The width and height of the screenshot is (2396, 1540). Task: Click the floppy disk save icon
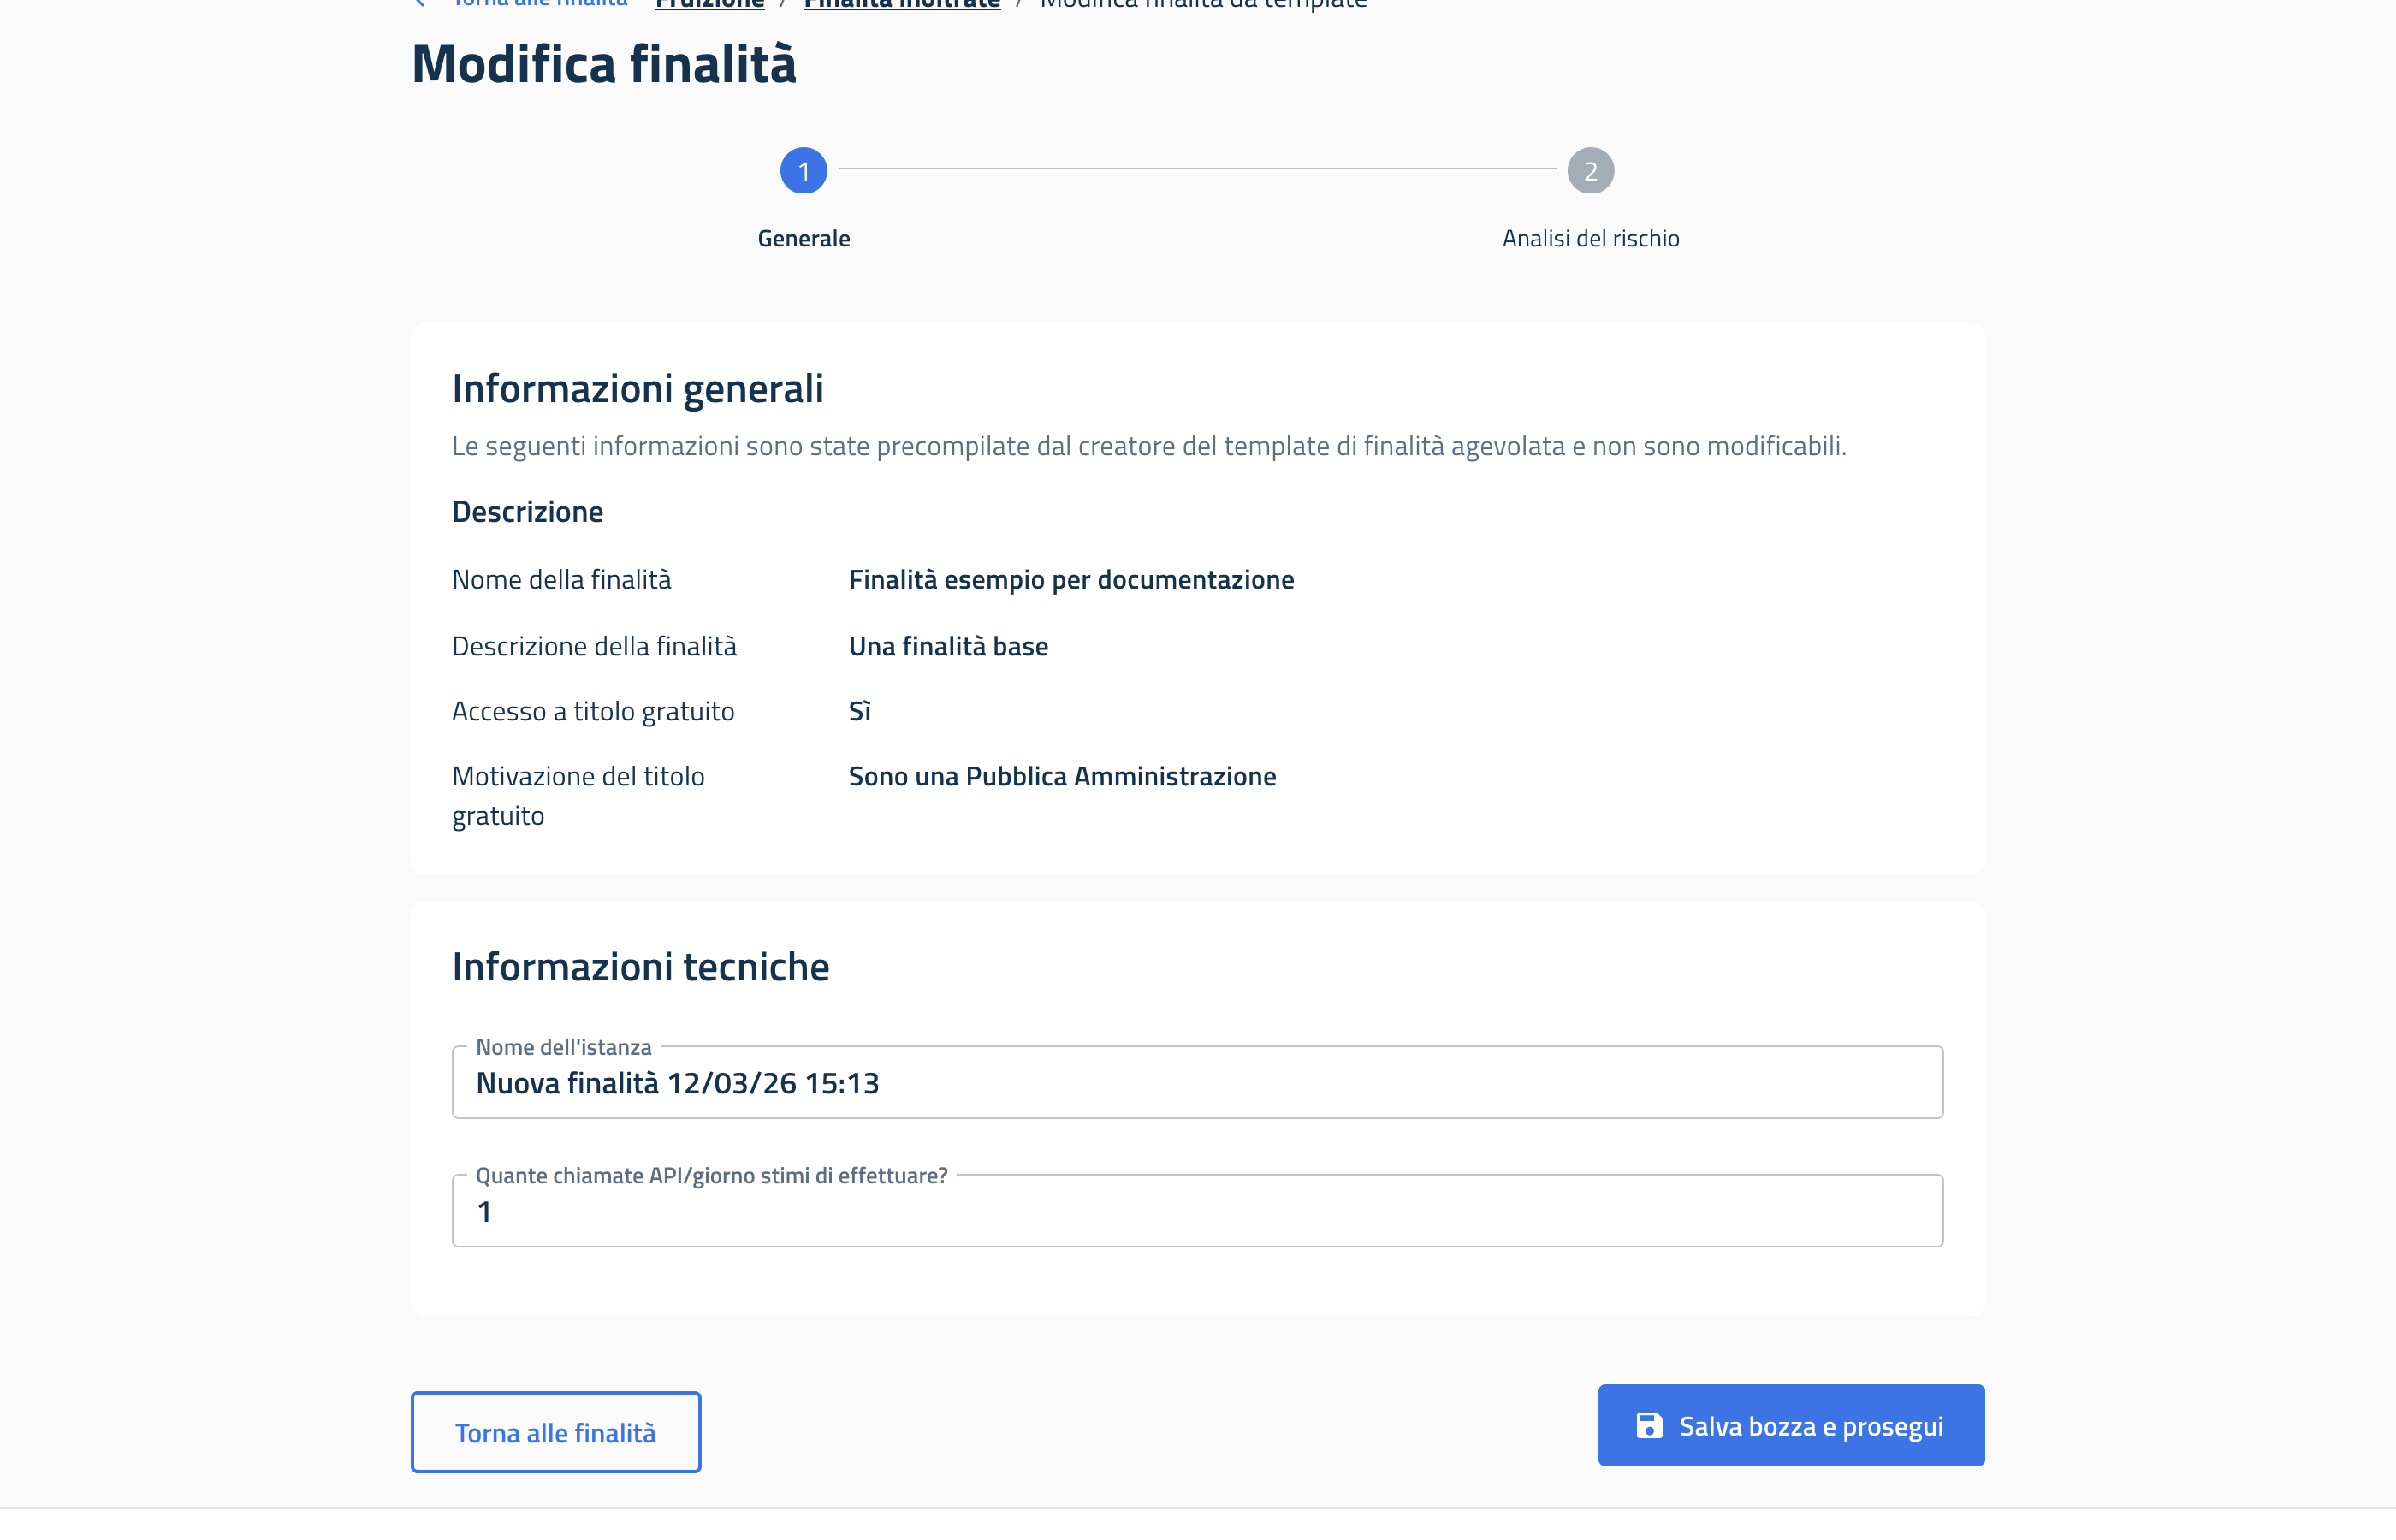[x=1649, y=1425]
